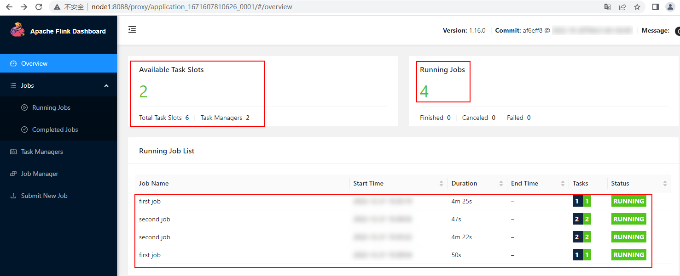Click the tasks badge 2 2 of the 47s job
This screenshot has height=276, width=680.
582,219
